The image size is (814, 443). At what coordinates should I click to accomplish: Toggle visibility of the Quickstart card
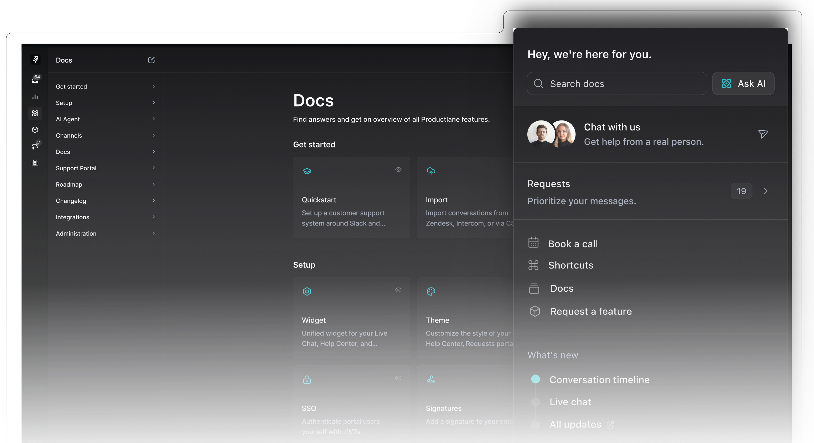(398, 170)
